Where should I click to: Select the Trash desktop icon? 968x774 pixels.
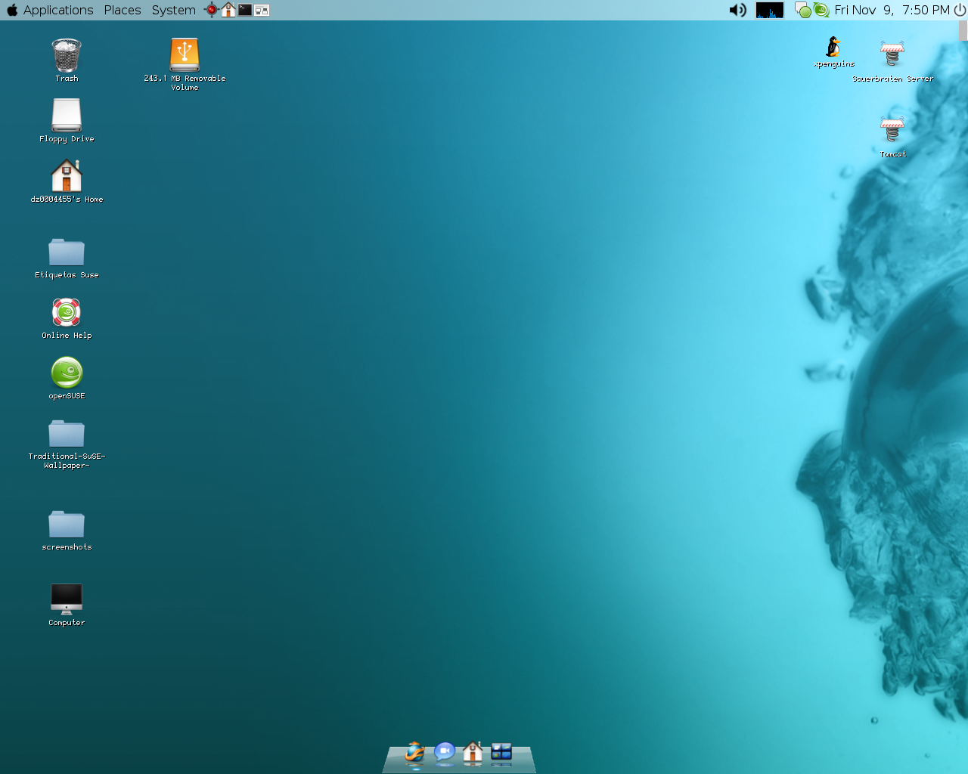click(x=67, y=60)
